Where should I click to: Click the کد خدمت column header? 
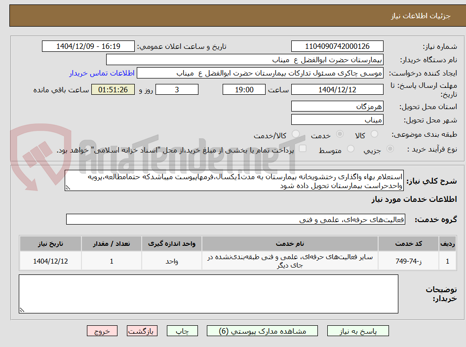(408, 244)
